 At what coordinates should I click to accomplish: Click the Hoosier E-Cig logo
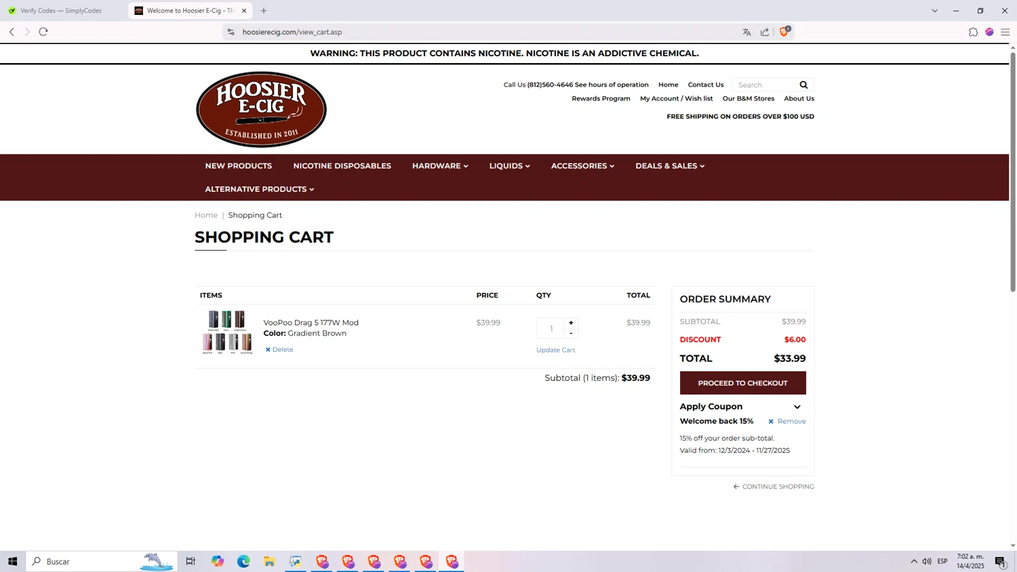[261, 109]
